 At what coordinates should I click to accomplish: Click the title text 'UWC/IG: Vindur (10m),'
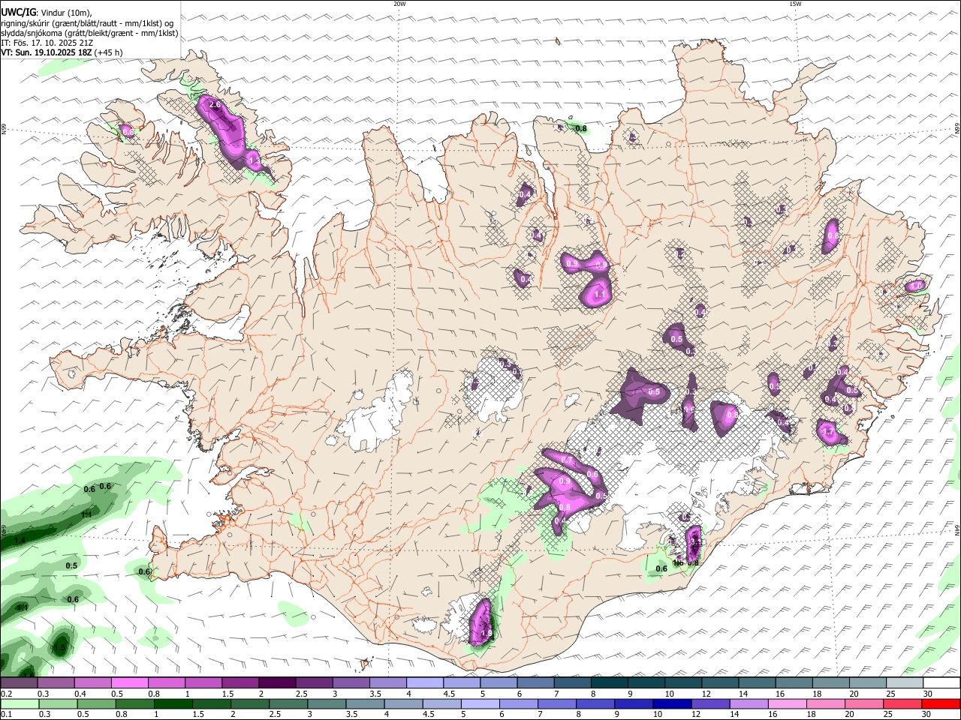47,13
